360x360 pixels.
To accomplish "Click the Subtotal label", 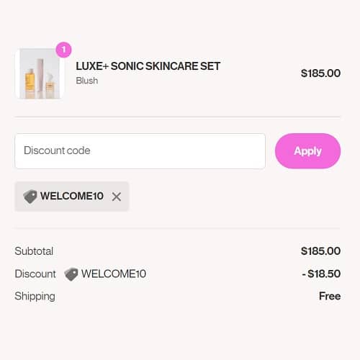I will [34, 251].
